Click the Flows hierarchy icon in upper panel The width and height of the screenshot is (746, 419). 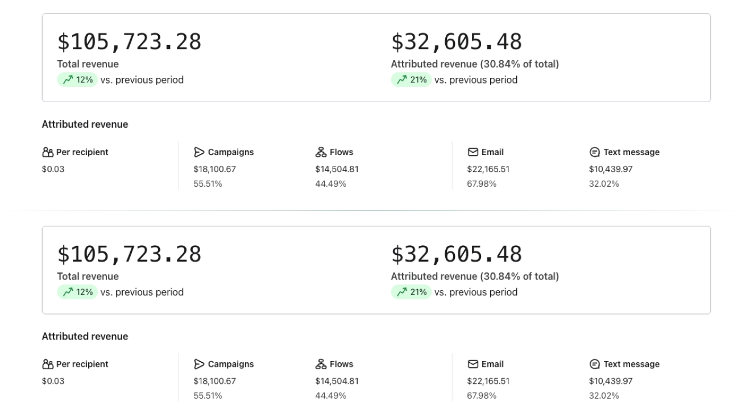pyautogui.click(x=321, y=152)
